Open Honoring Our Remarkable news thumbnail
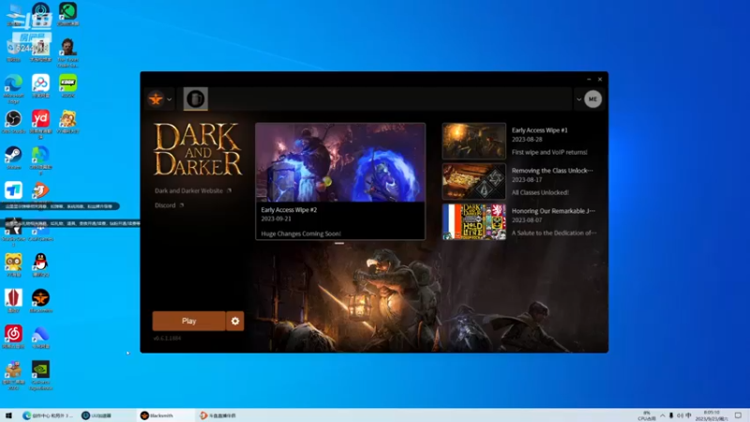 click(x=473, y=221)
